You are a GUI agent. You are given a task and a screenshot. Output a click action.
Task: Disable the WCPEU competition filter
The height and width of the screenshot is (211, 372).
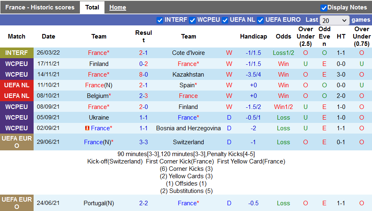[x=193, y=20]
